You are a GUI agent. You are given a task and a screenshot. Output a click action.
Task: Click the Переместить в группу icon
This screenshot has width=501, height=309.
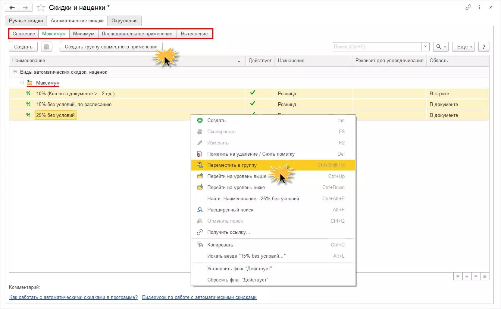tap(200, 165)
